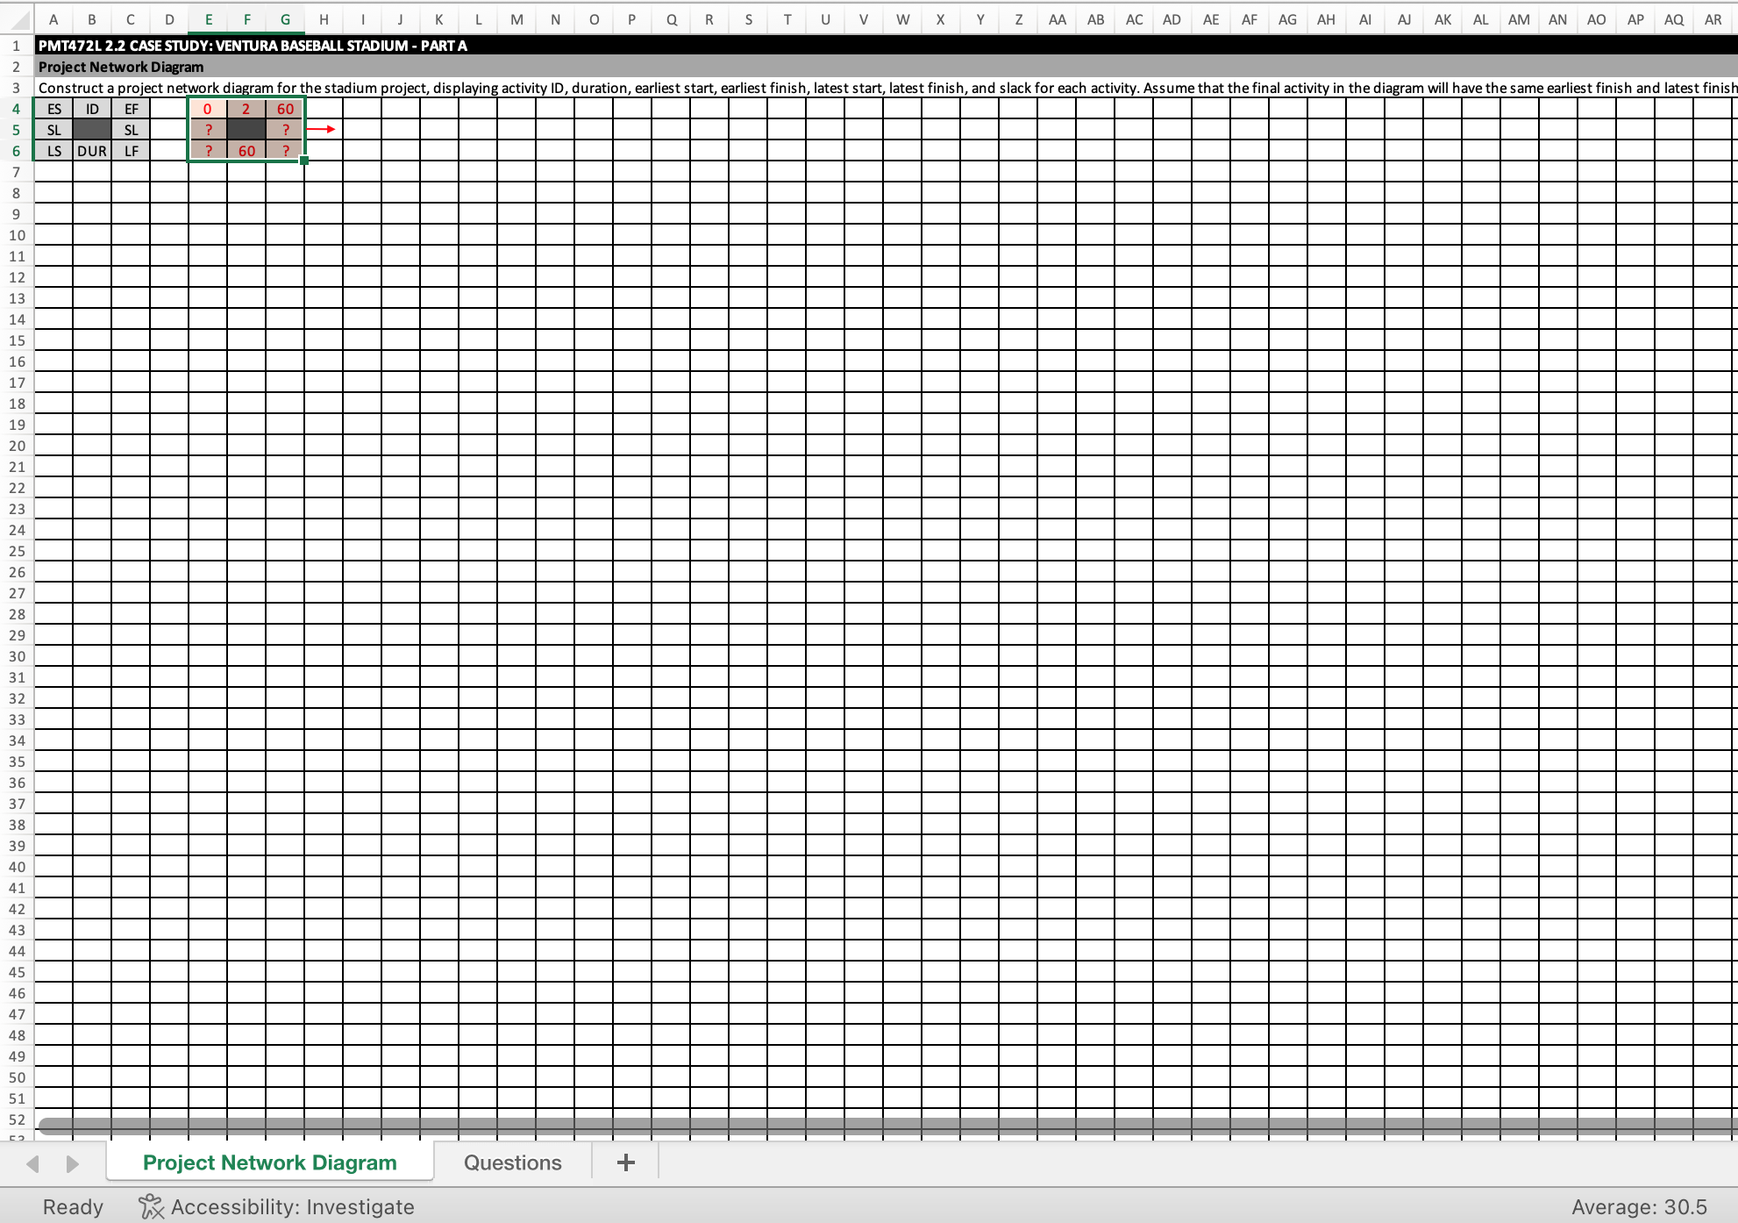The width and height of the screenshot is (1738, 1223).
Task: Click the green fill handle on the selection
Action: point(303,161)
